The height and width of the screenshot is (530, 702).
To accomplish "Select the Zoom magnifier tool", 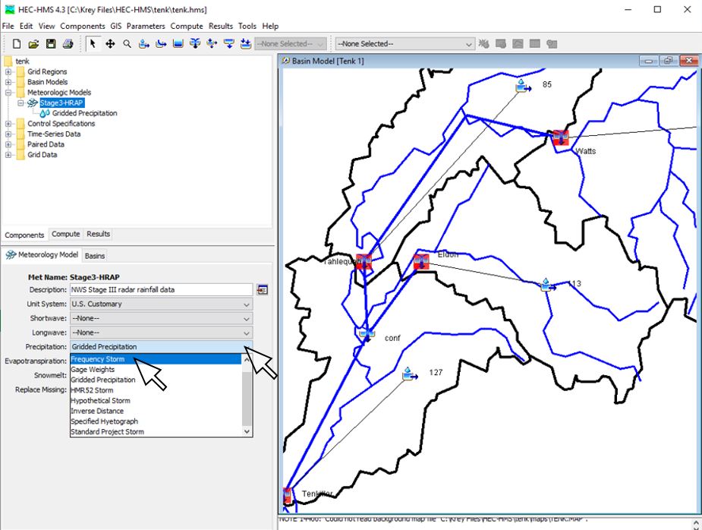I will click(127, 44).
